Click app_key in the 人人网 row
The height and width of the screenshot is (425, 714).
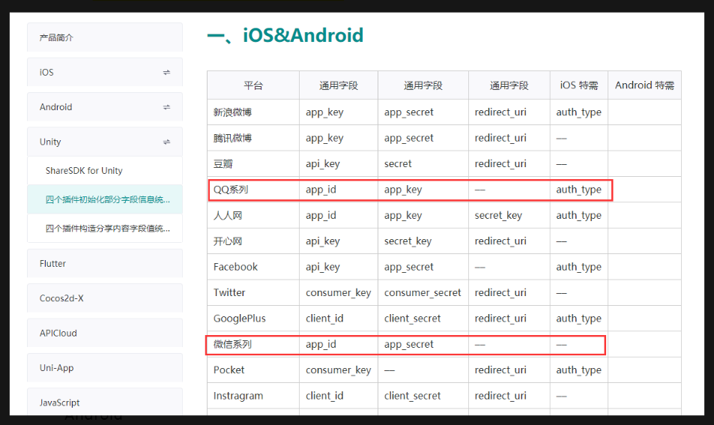(403, 215)
